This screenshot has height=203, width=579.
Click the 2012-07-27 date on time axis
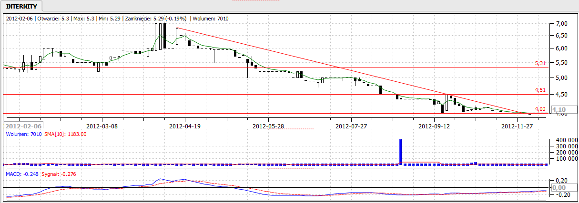click(x=351, y=126)
